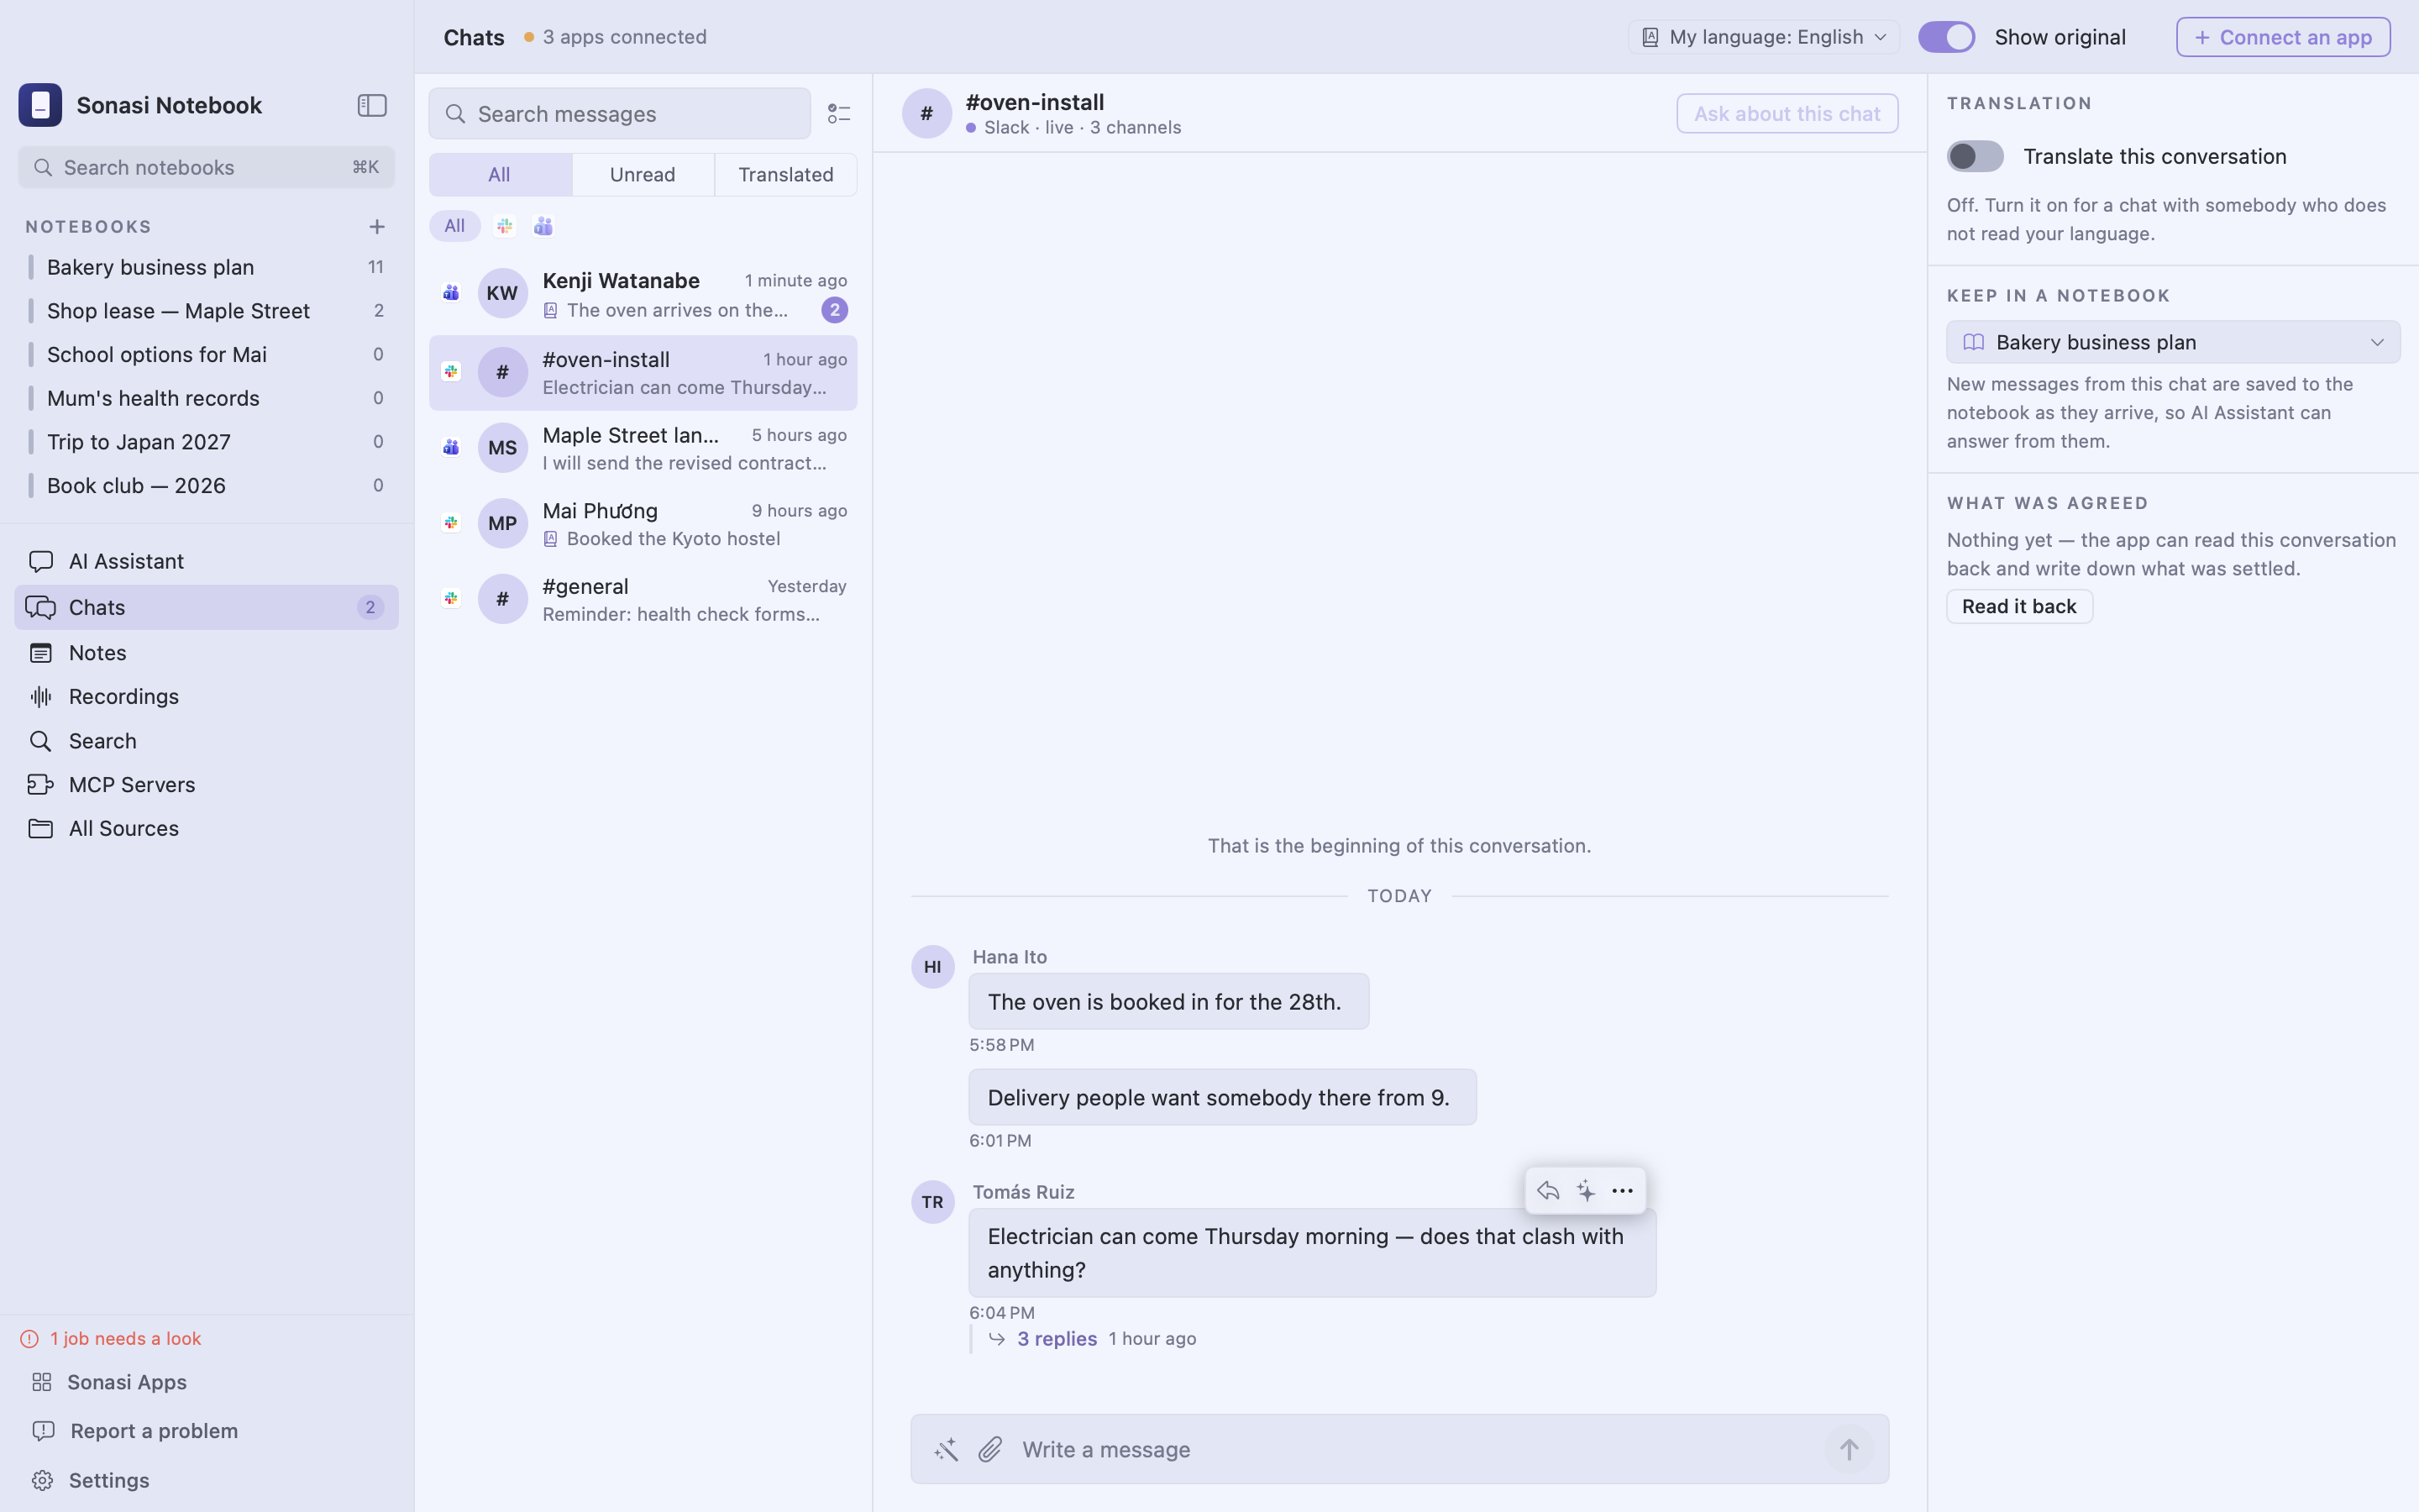The width and height of the screenshot is (2419, 1512).
Task: Filter chats by the Teams app icon
Action: click(543, 226)
